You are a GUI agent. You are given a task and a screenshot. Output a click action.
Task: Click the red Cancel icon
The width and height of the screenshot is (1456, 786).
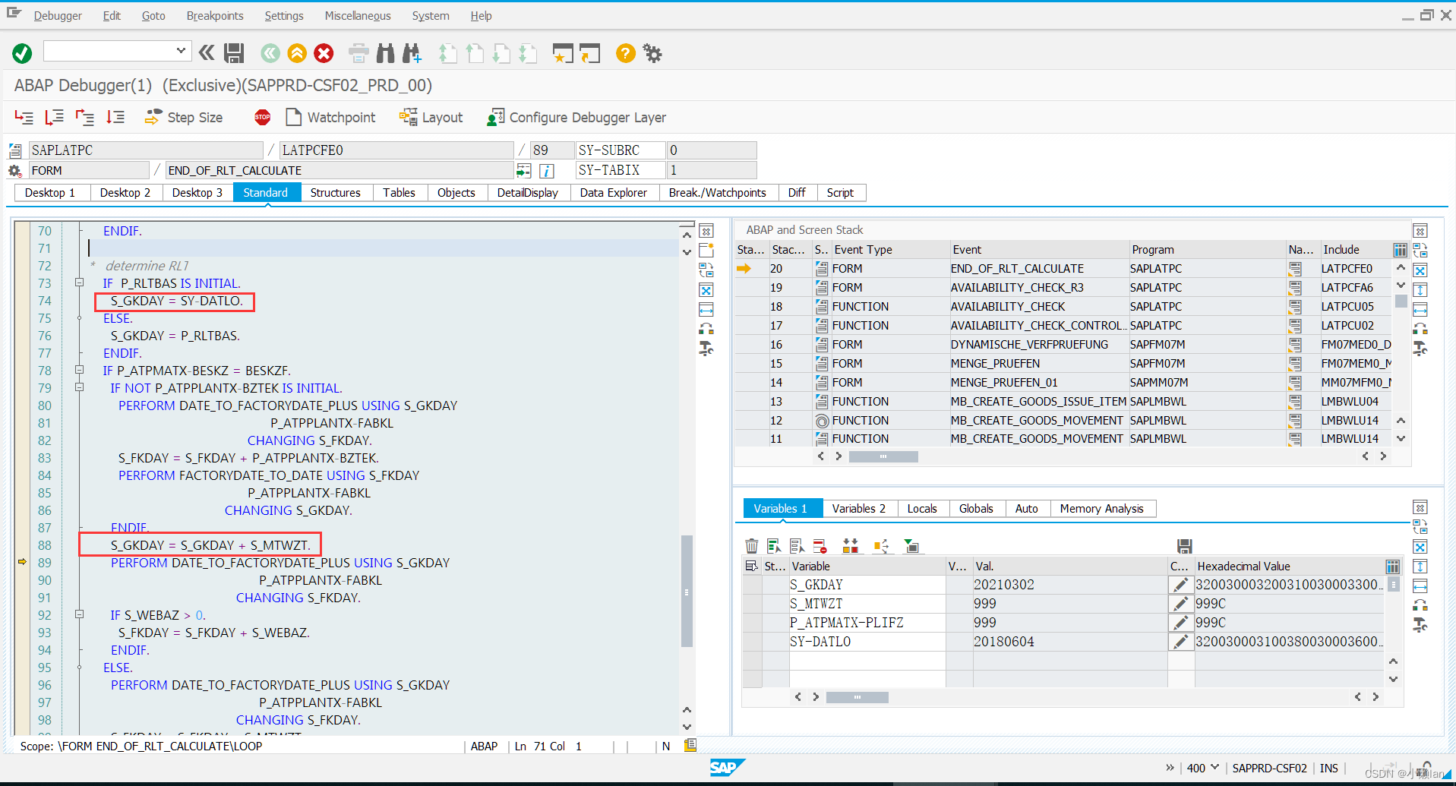324,53
